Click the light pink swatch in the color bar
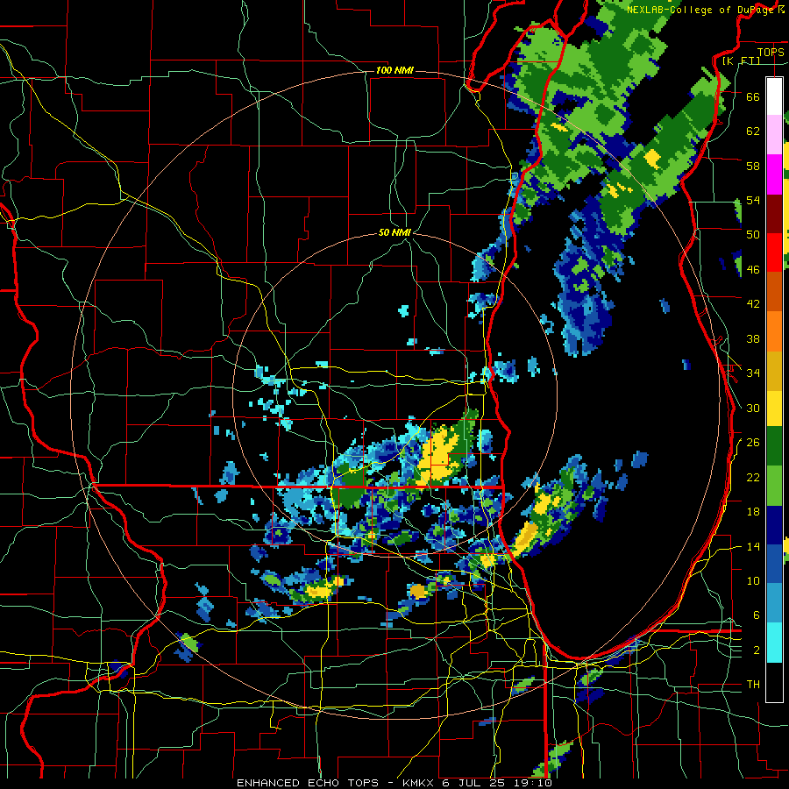Screen dimensions: 789x789 tap(774, 135)
